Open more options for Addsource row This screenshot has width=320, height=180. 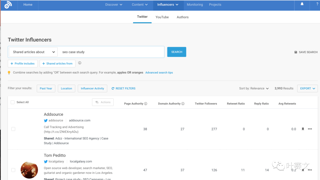click(x=310, y=129)
